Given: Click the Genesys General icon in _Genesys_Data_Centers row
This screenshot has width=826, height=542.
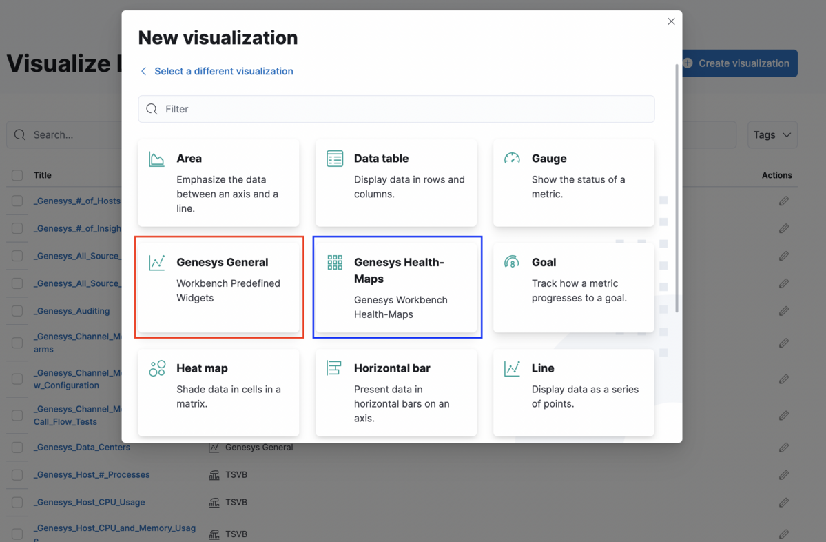Looking at the screenshot, I should pos(214,447).
